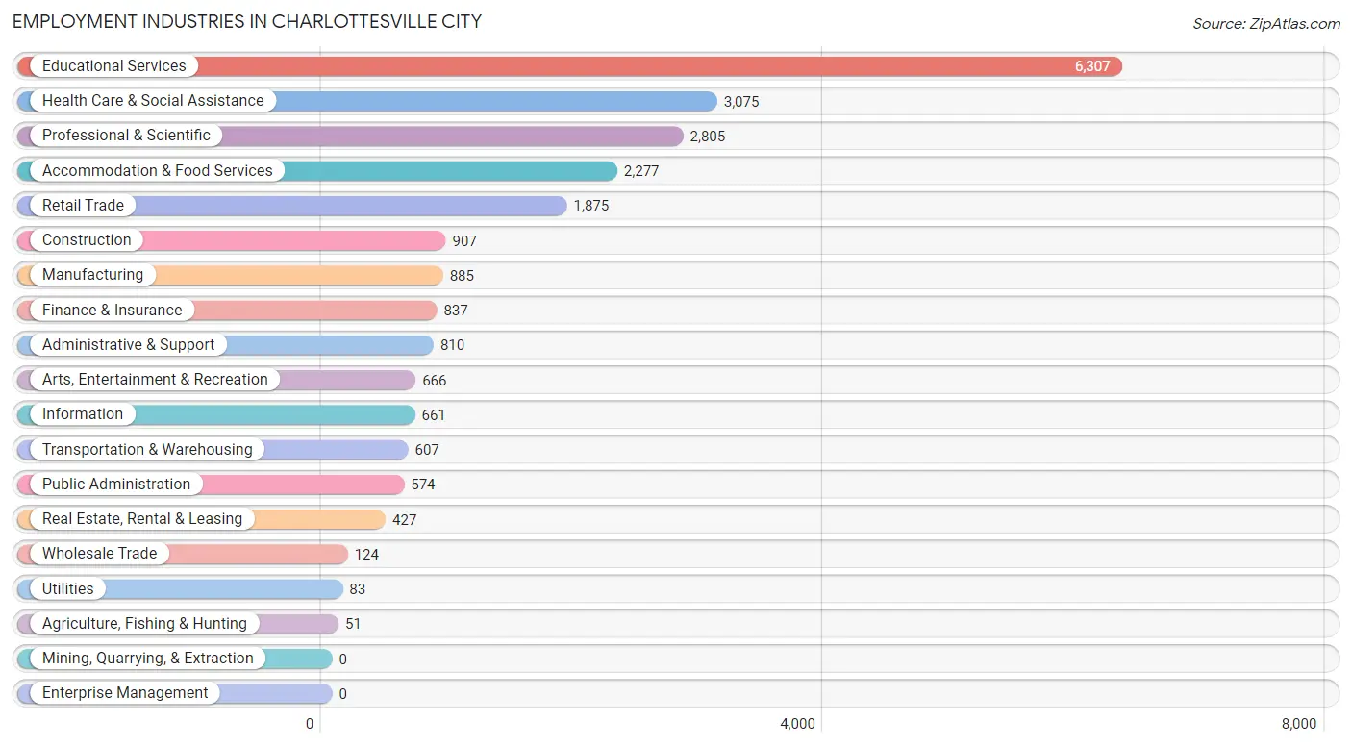
Task: Select the Finance & Insurance label
Action: (112, 310)
